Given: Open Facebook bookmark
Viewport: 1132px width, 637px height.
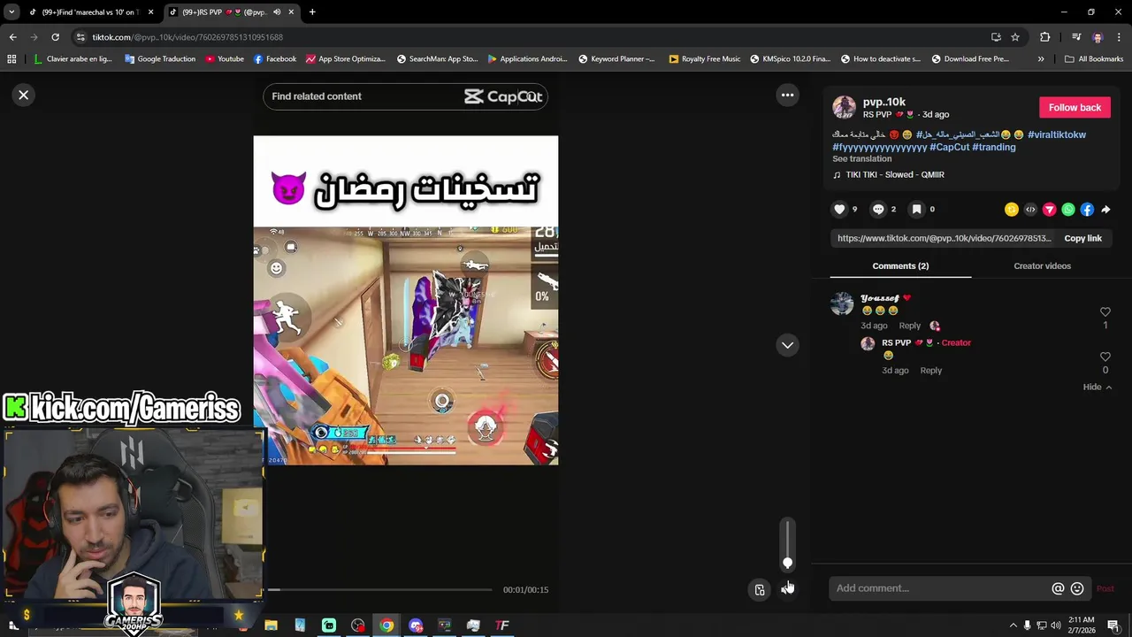Looking at the screenshot, I should pos(275,59).
